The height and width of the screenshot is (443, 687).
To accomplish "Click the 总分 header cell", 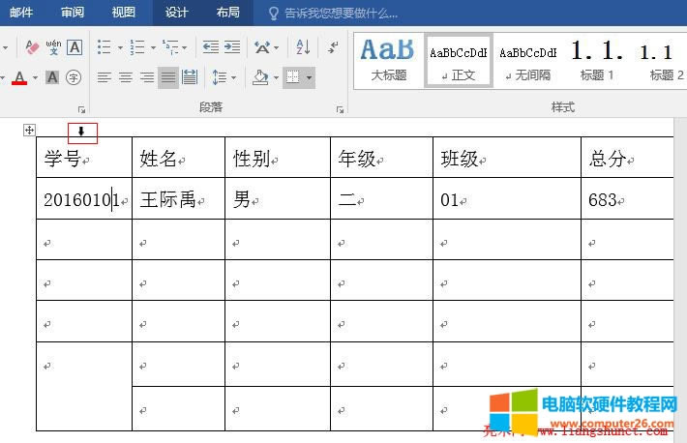I will tap(627, 158).
